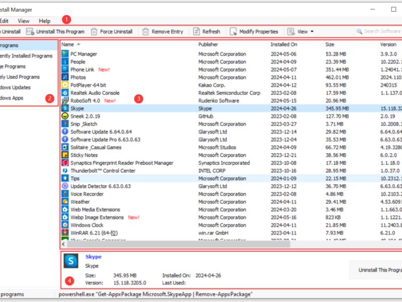
Task: Click the 345.95 MB size cell of Skype
Action: 337,108
